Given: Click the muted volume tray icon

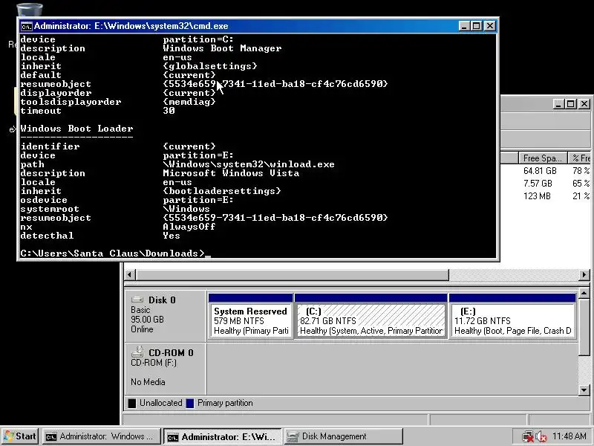Looking at the screenshot, I should coord(541,436).
